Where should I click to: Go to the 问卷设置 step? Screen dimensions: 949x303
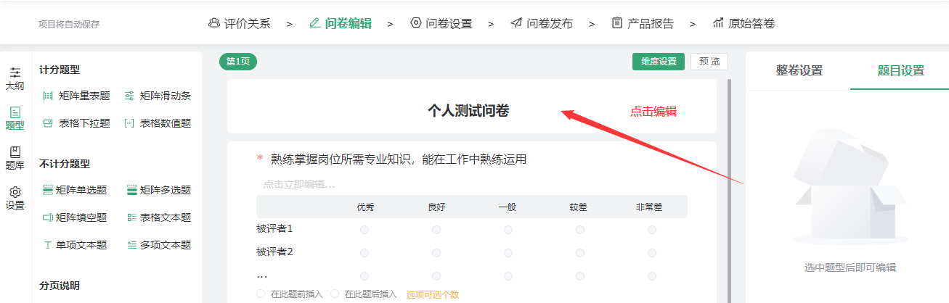tap(441, 23)
